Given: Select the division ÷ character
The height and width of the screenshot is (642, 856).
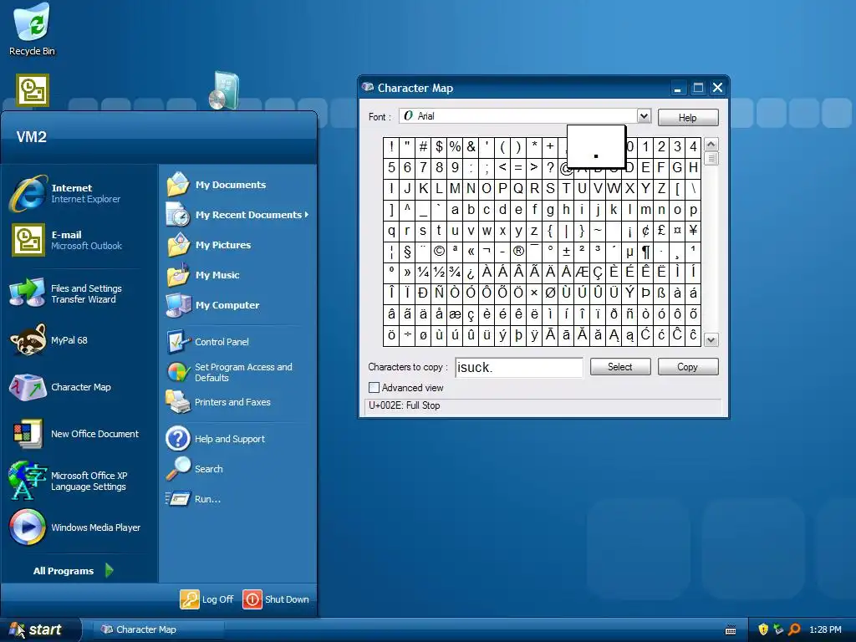Looking at the screenshot, I should tap(407, 335).
